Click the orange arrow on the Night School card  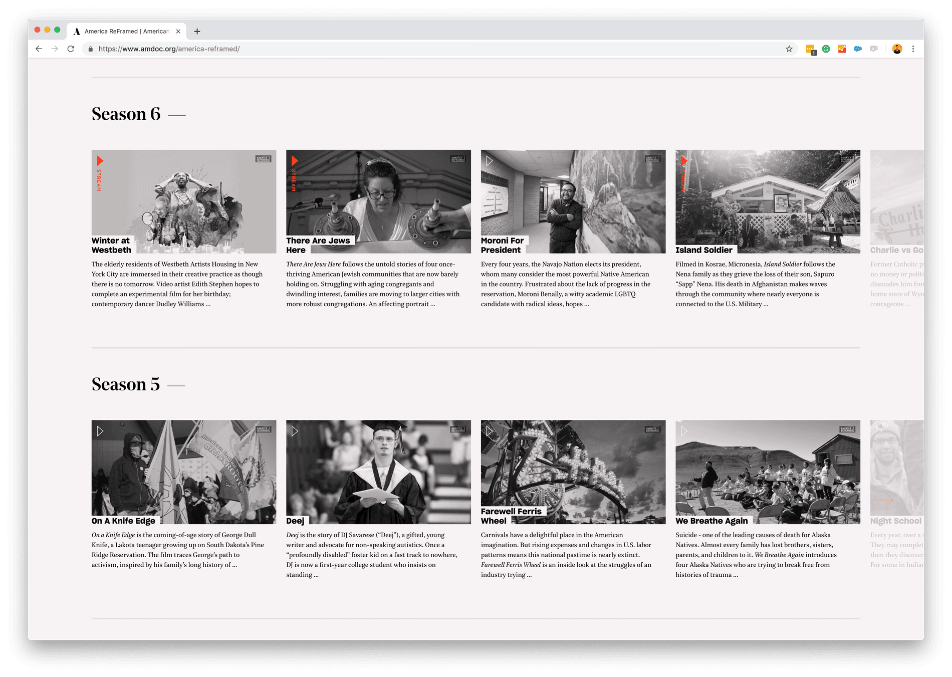coord(885,501)
